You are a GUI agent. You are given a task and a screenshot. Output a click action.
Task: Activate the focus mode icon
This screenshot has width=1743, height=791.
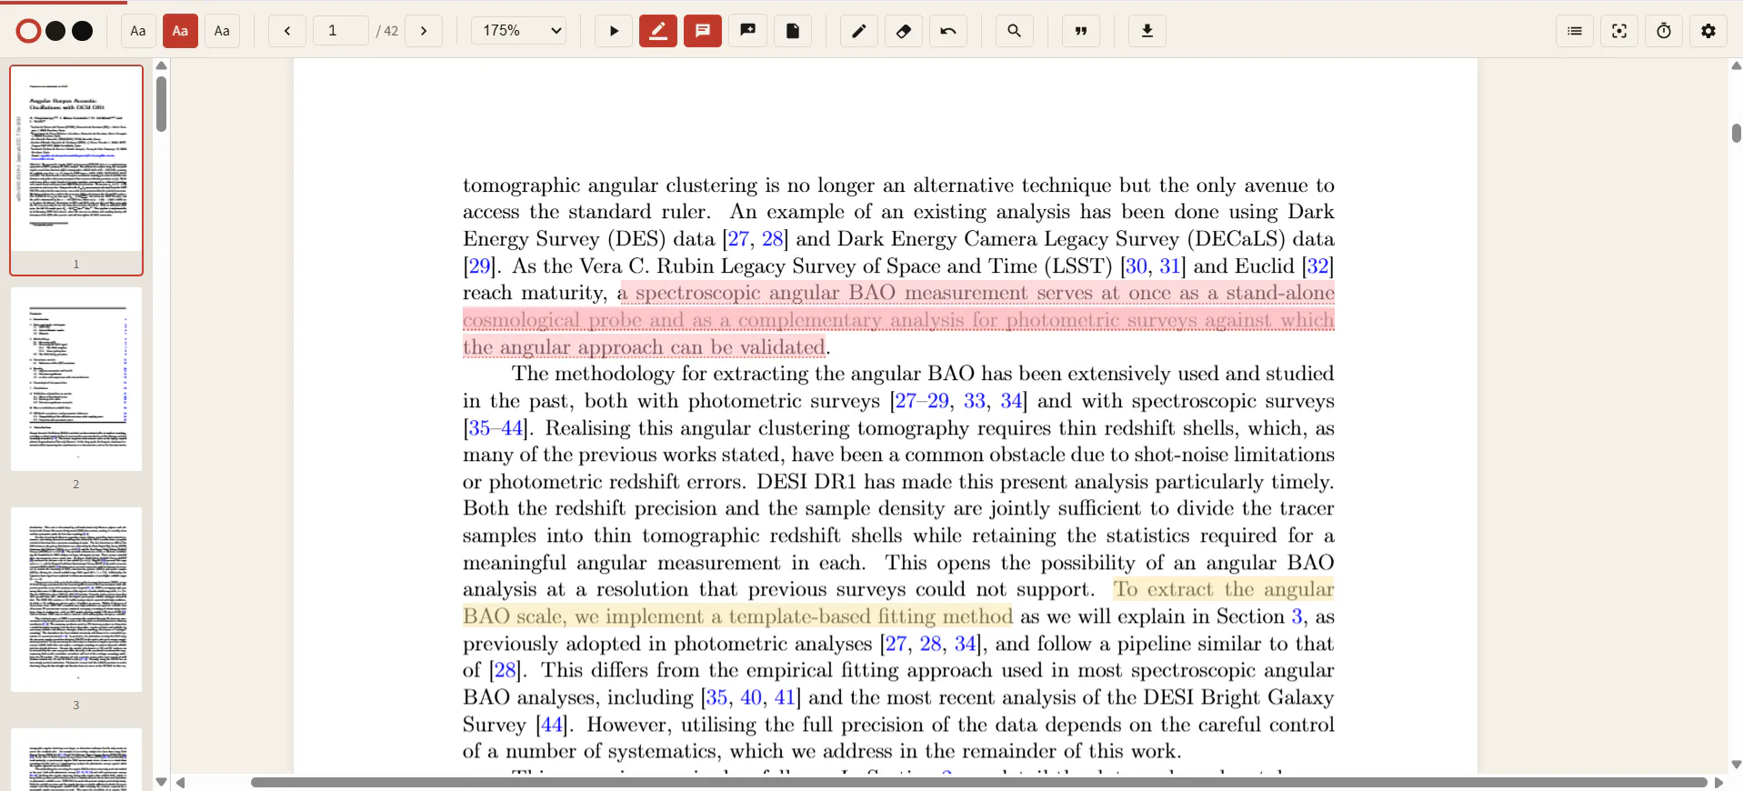(x=1619, y=31)
